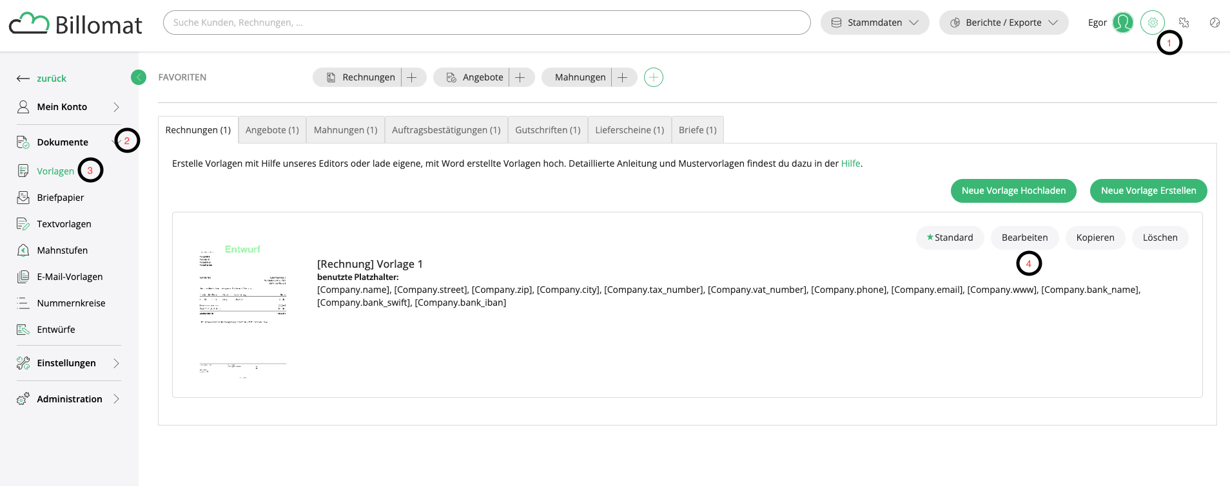This screenshot has height=486, width=1230.
Task: Click the Dokumente sidebar icon
Action: pyautogui.click(x=23, y=142)
